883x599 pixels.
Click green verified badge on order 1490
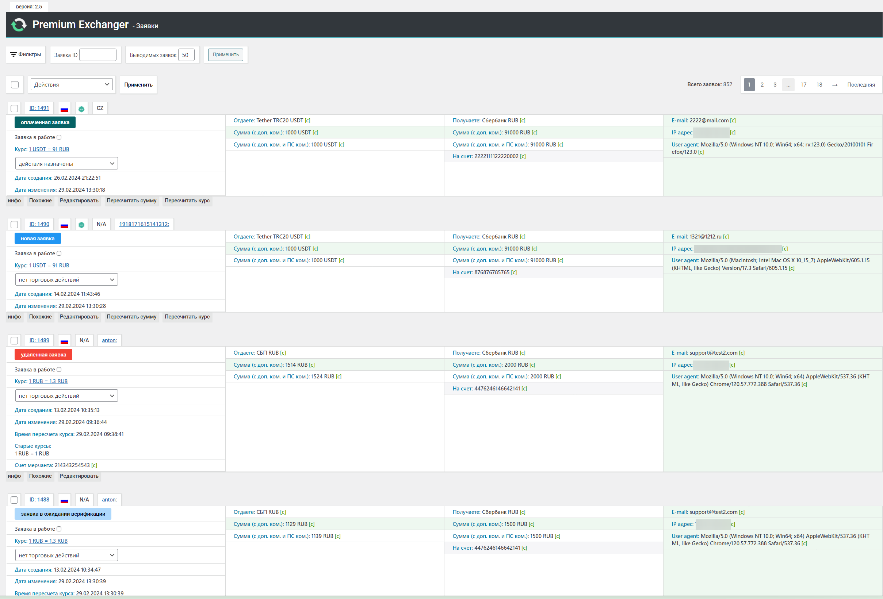(x=81, y=225)
